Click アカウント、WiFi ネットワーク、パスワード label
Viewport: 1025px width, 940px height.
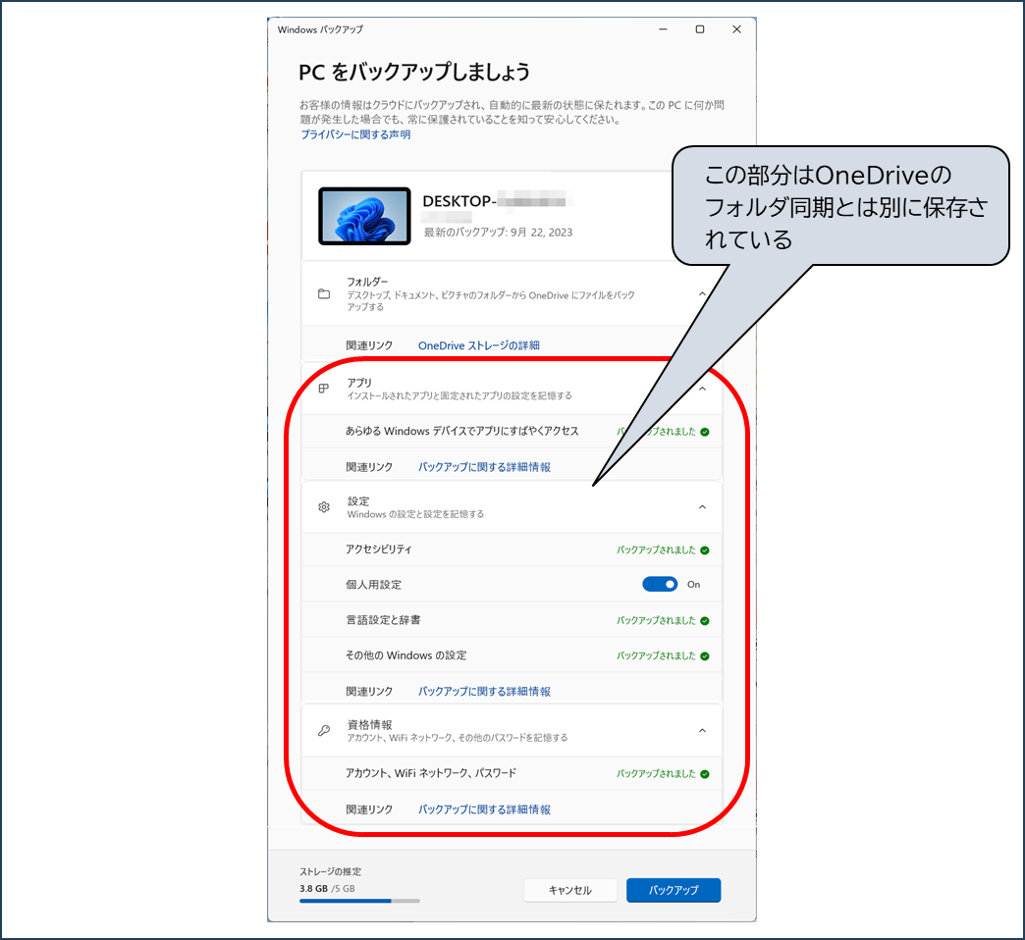click(431, 773)
